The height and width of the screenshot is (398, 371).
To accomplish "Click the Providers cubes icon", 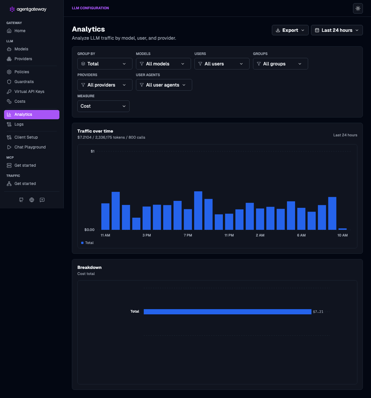I will pos(9,59).
